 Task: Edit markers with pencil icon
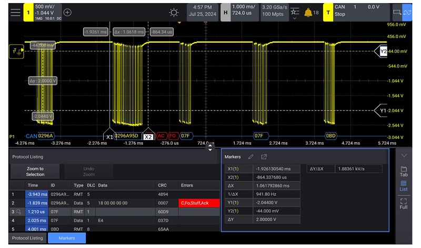251,157
